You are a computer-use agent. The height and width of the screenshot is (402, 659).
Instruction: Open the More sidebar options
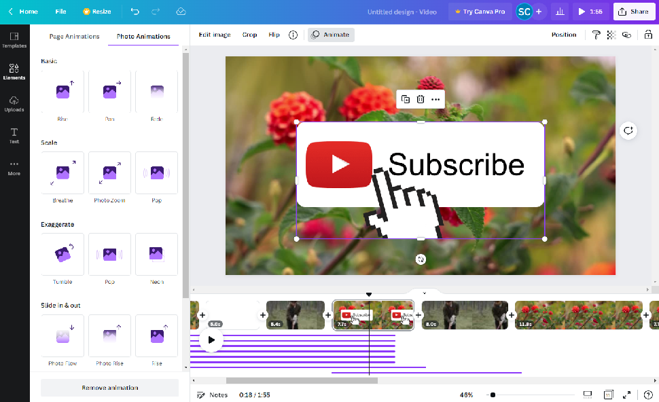[14, 168]
